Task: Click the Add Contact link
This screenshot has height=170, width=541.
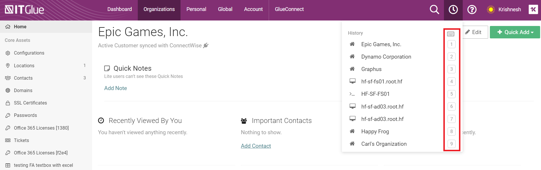Action: point(256,146)
